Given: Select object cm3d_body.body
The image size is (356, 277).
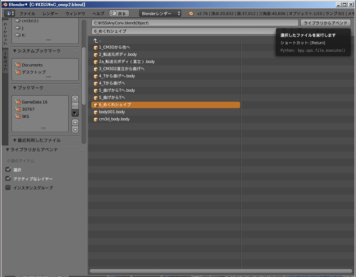Looking at the screenshot, I should point(165,119).
